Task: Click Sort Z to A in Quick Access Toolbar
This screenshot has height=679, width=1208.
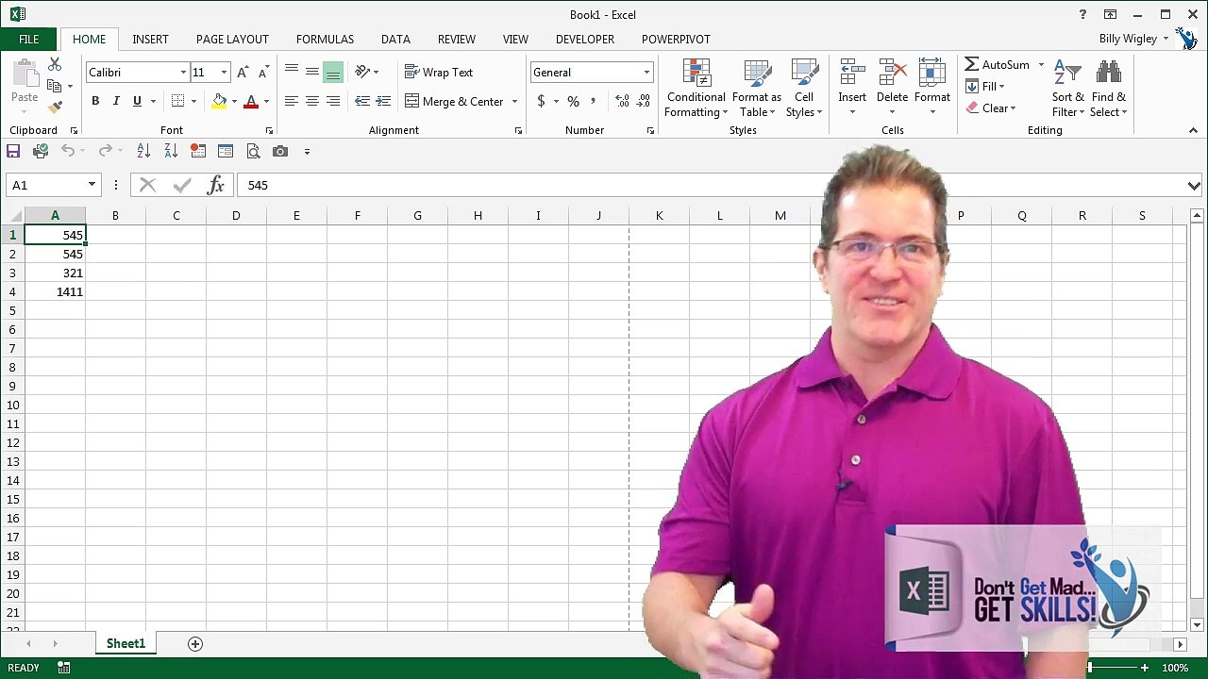Action: (x=171, y=151)
